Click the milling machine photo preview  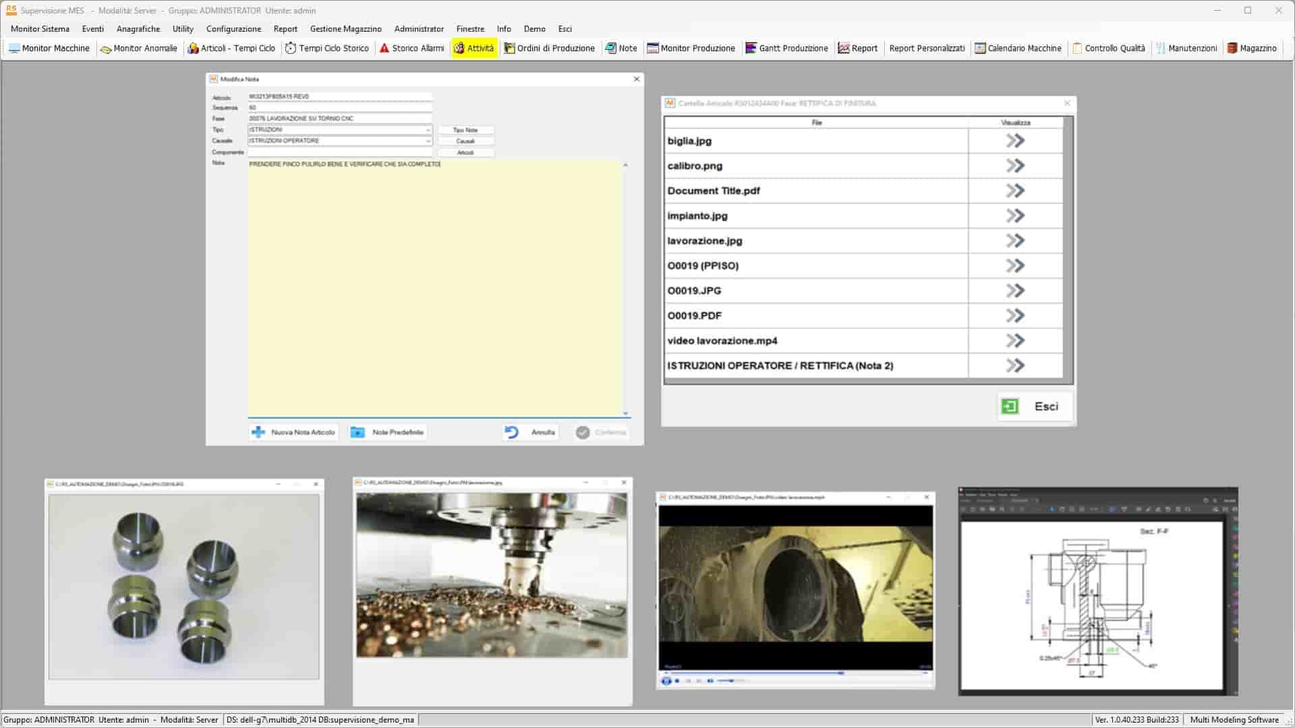coord(492,575)
